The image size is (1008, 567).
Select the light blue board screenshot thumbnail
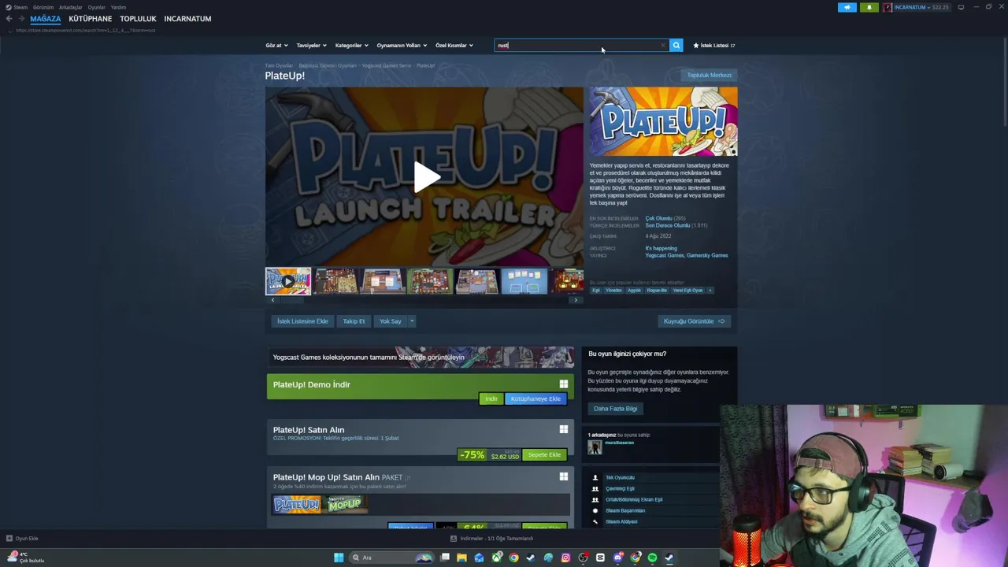[524, 281]
